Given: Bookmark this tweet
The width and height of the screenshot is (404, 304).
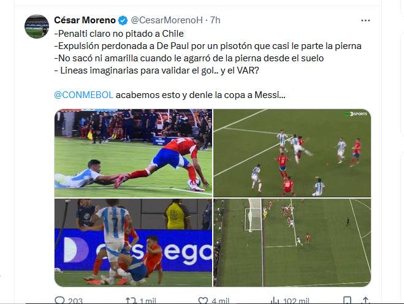Looking at the screenshot, I should click(x=347, y=300).
